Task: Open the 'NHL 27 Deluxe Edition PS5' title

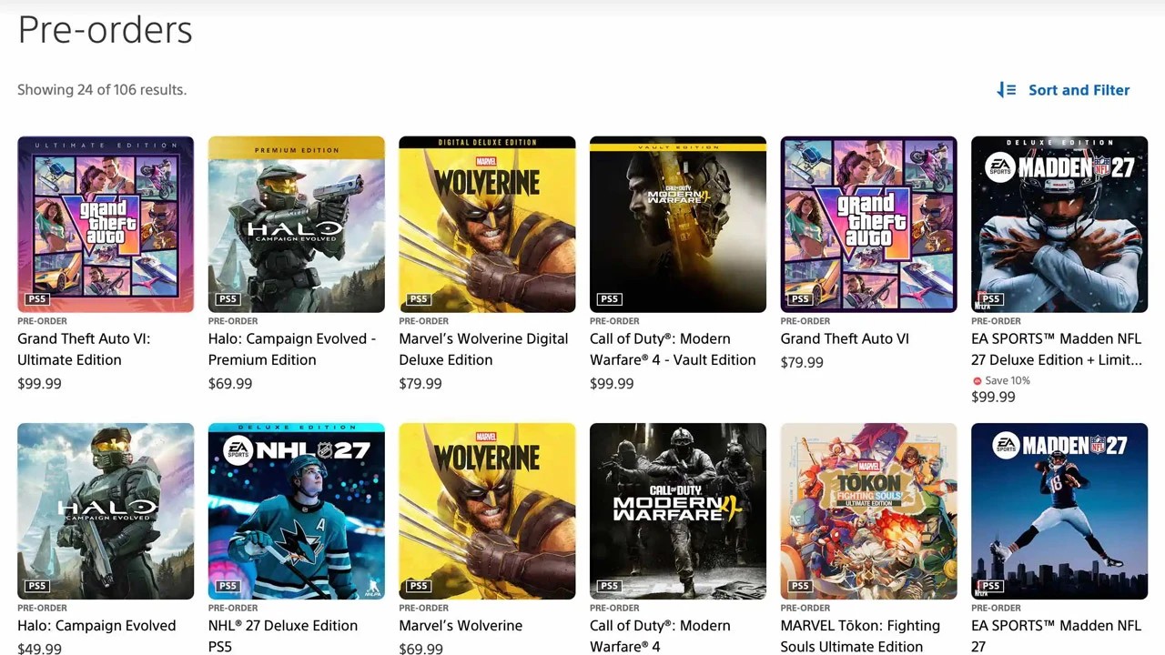Action: [x=283, y=636]
